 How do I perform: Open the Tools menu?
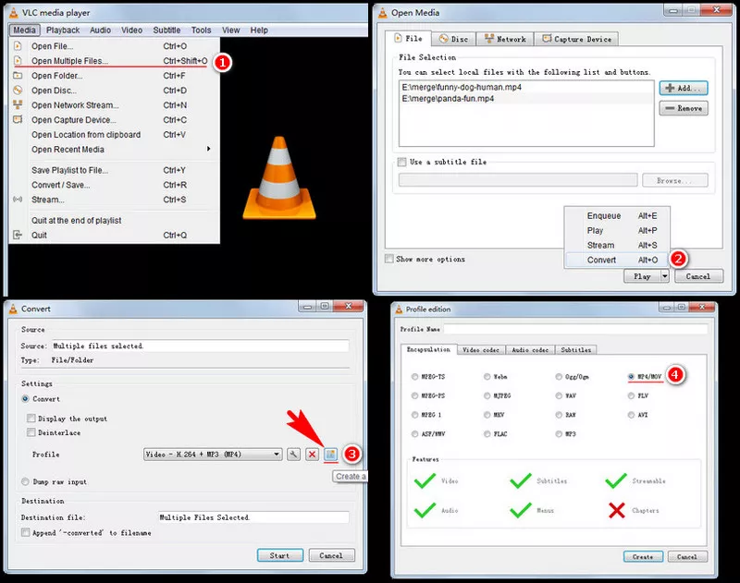[x=201, y=30]
